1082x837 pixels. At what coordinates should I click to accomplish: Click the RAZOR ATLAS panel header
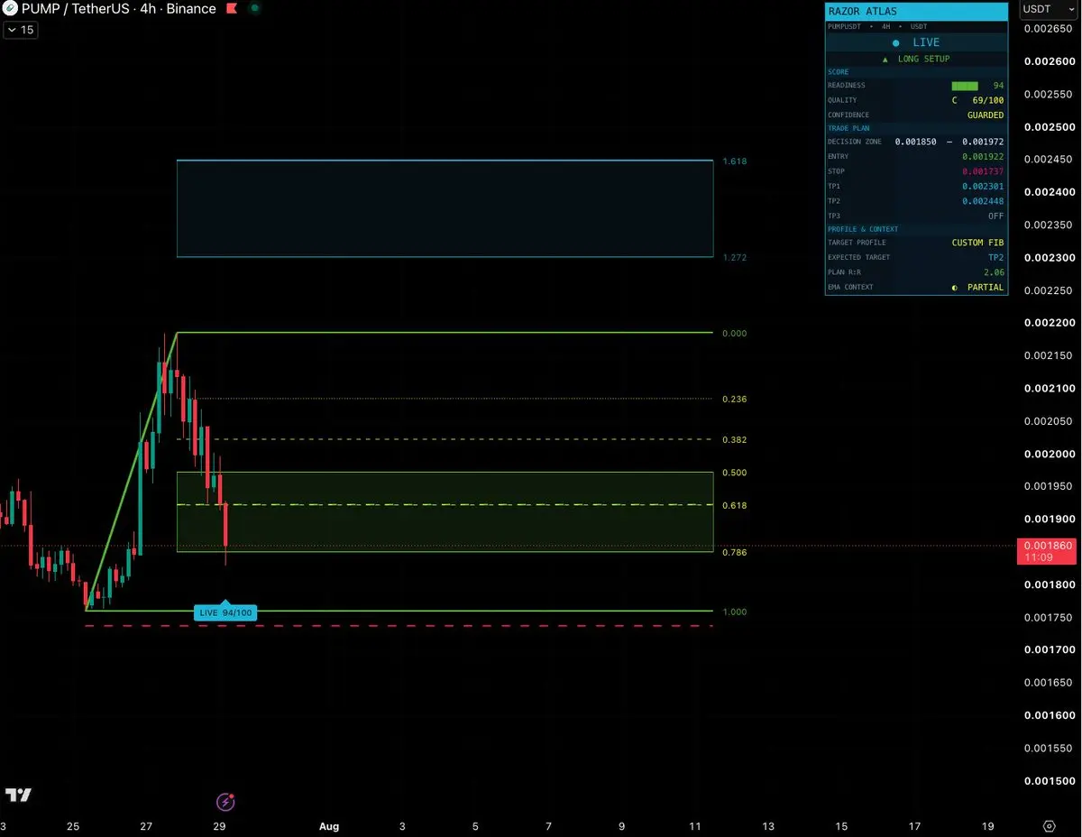[x=916, y=12]
